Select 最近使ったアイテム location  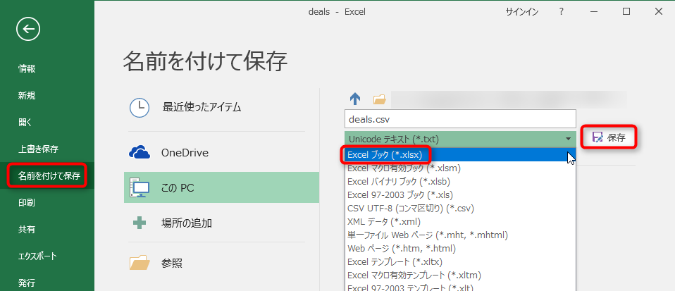point(202,107)
